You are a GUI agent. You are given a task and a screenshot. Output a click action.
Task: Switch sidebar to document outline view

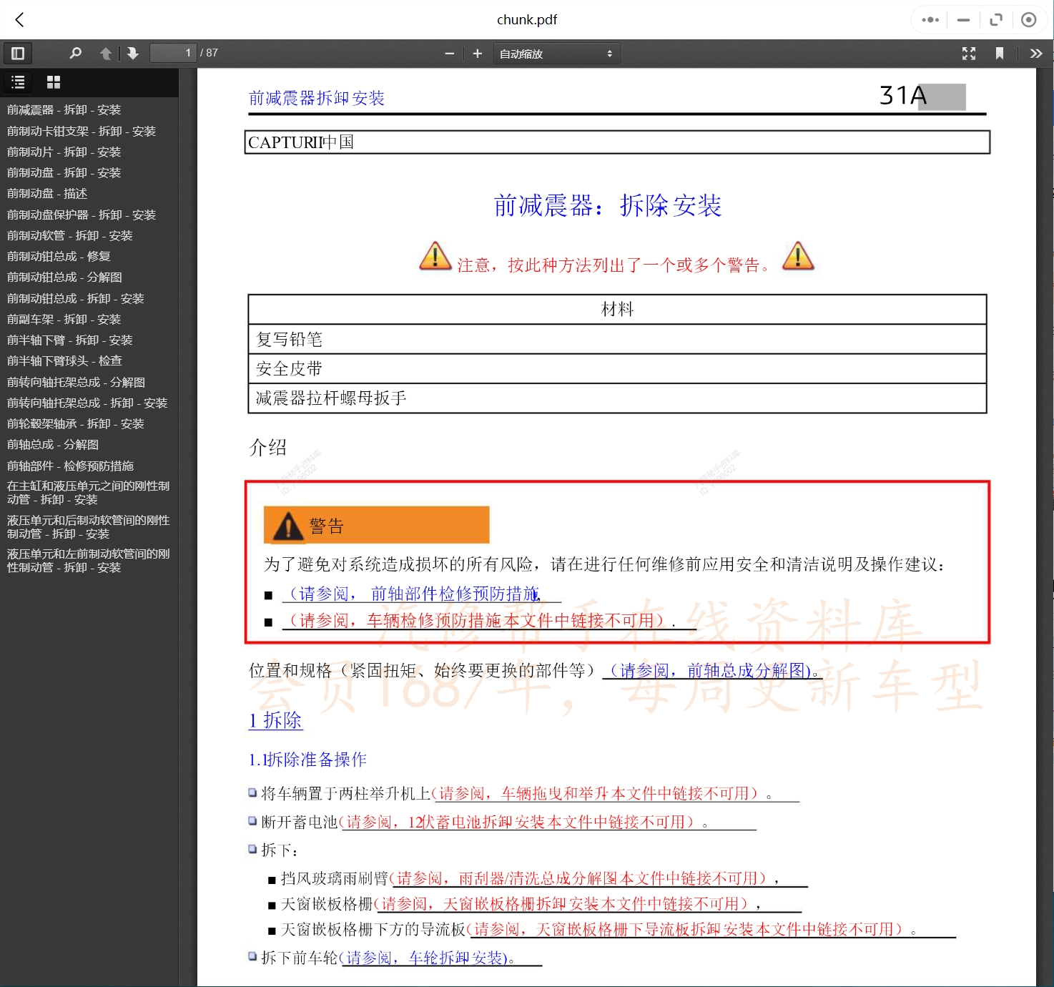(18, 82)
